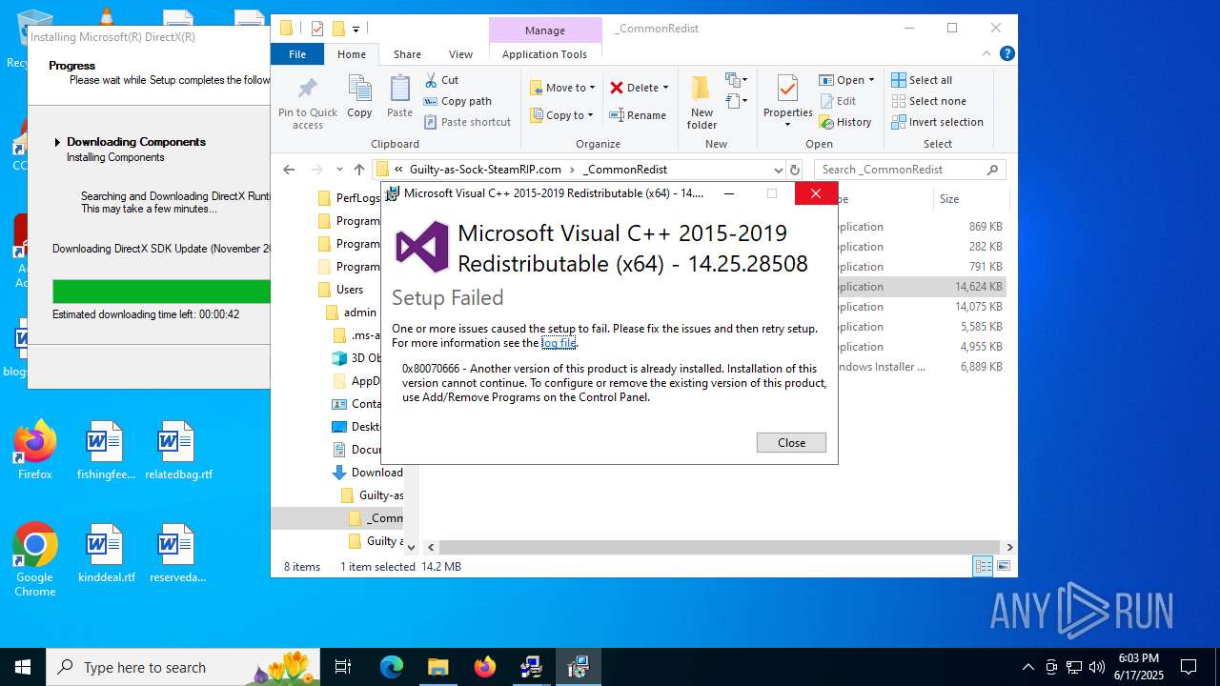Navigate back in Explorer
This screenshot has width=1220, height=686.
289,170
